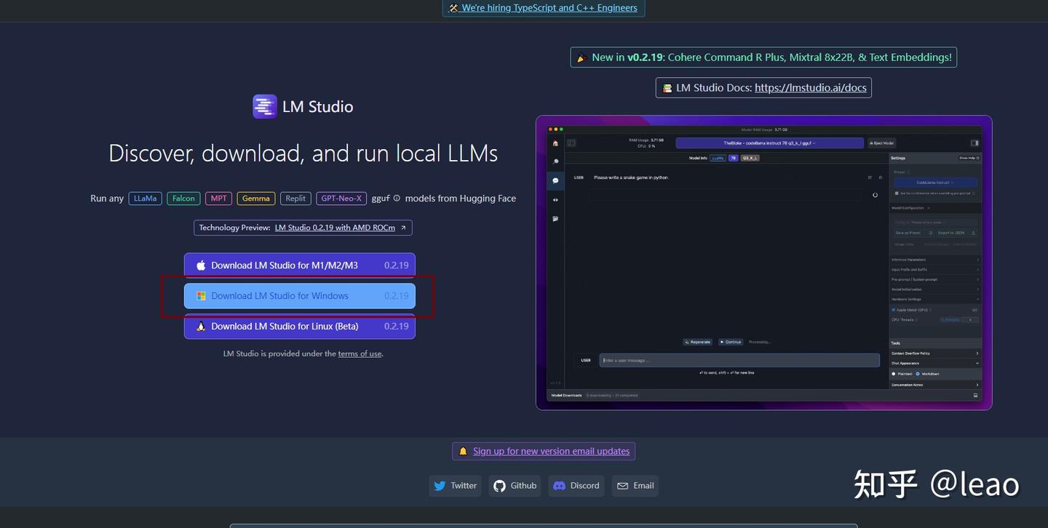
Task: Join Discord using the footer icon
Action: [x=559, y=485]
